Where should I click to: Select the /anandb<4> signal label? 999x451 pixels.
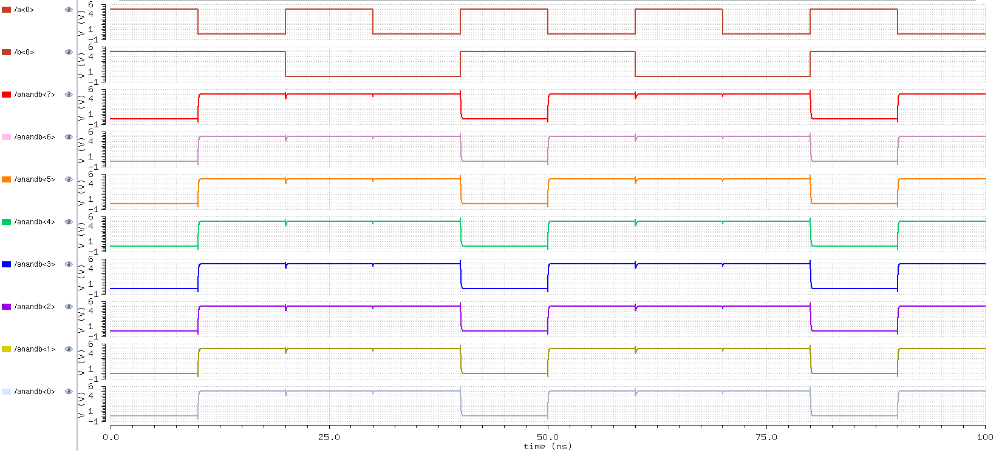coord(35,222)
